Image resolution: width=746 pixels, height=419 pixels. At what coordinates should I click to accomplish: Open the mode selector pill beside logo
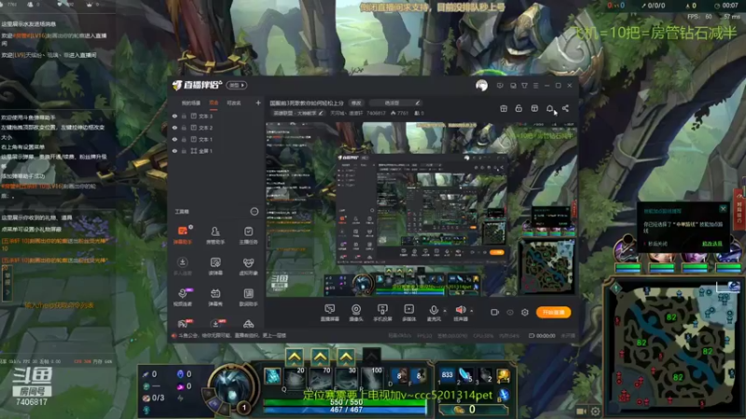tap(237, 86)
